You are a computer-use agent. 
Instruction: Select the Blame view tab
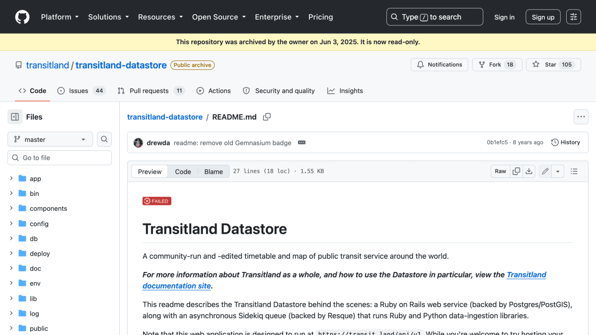(214, 171)
